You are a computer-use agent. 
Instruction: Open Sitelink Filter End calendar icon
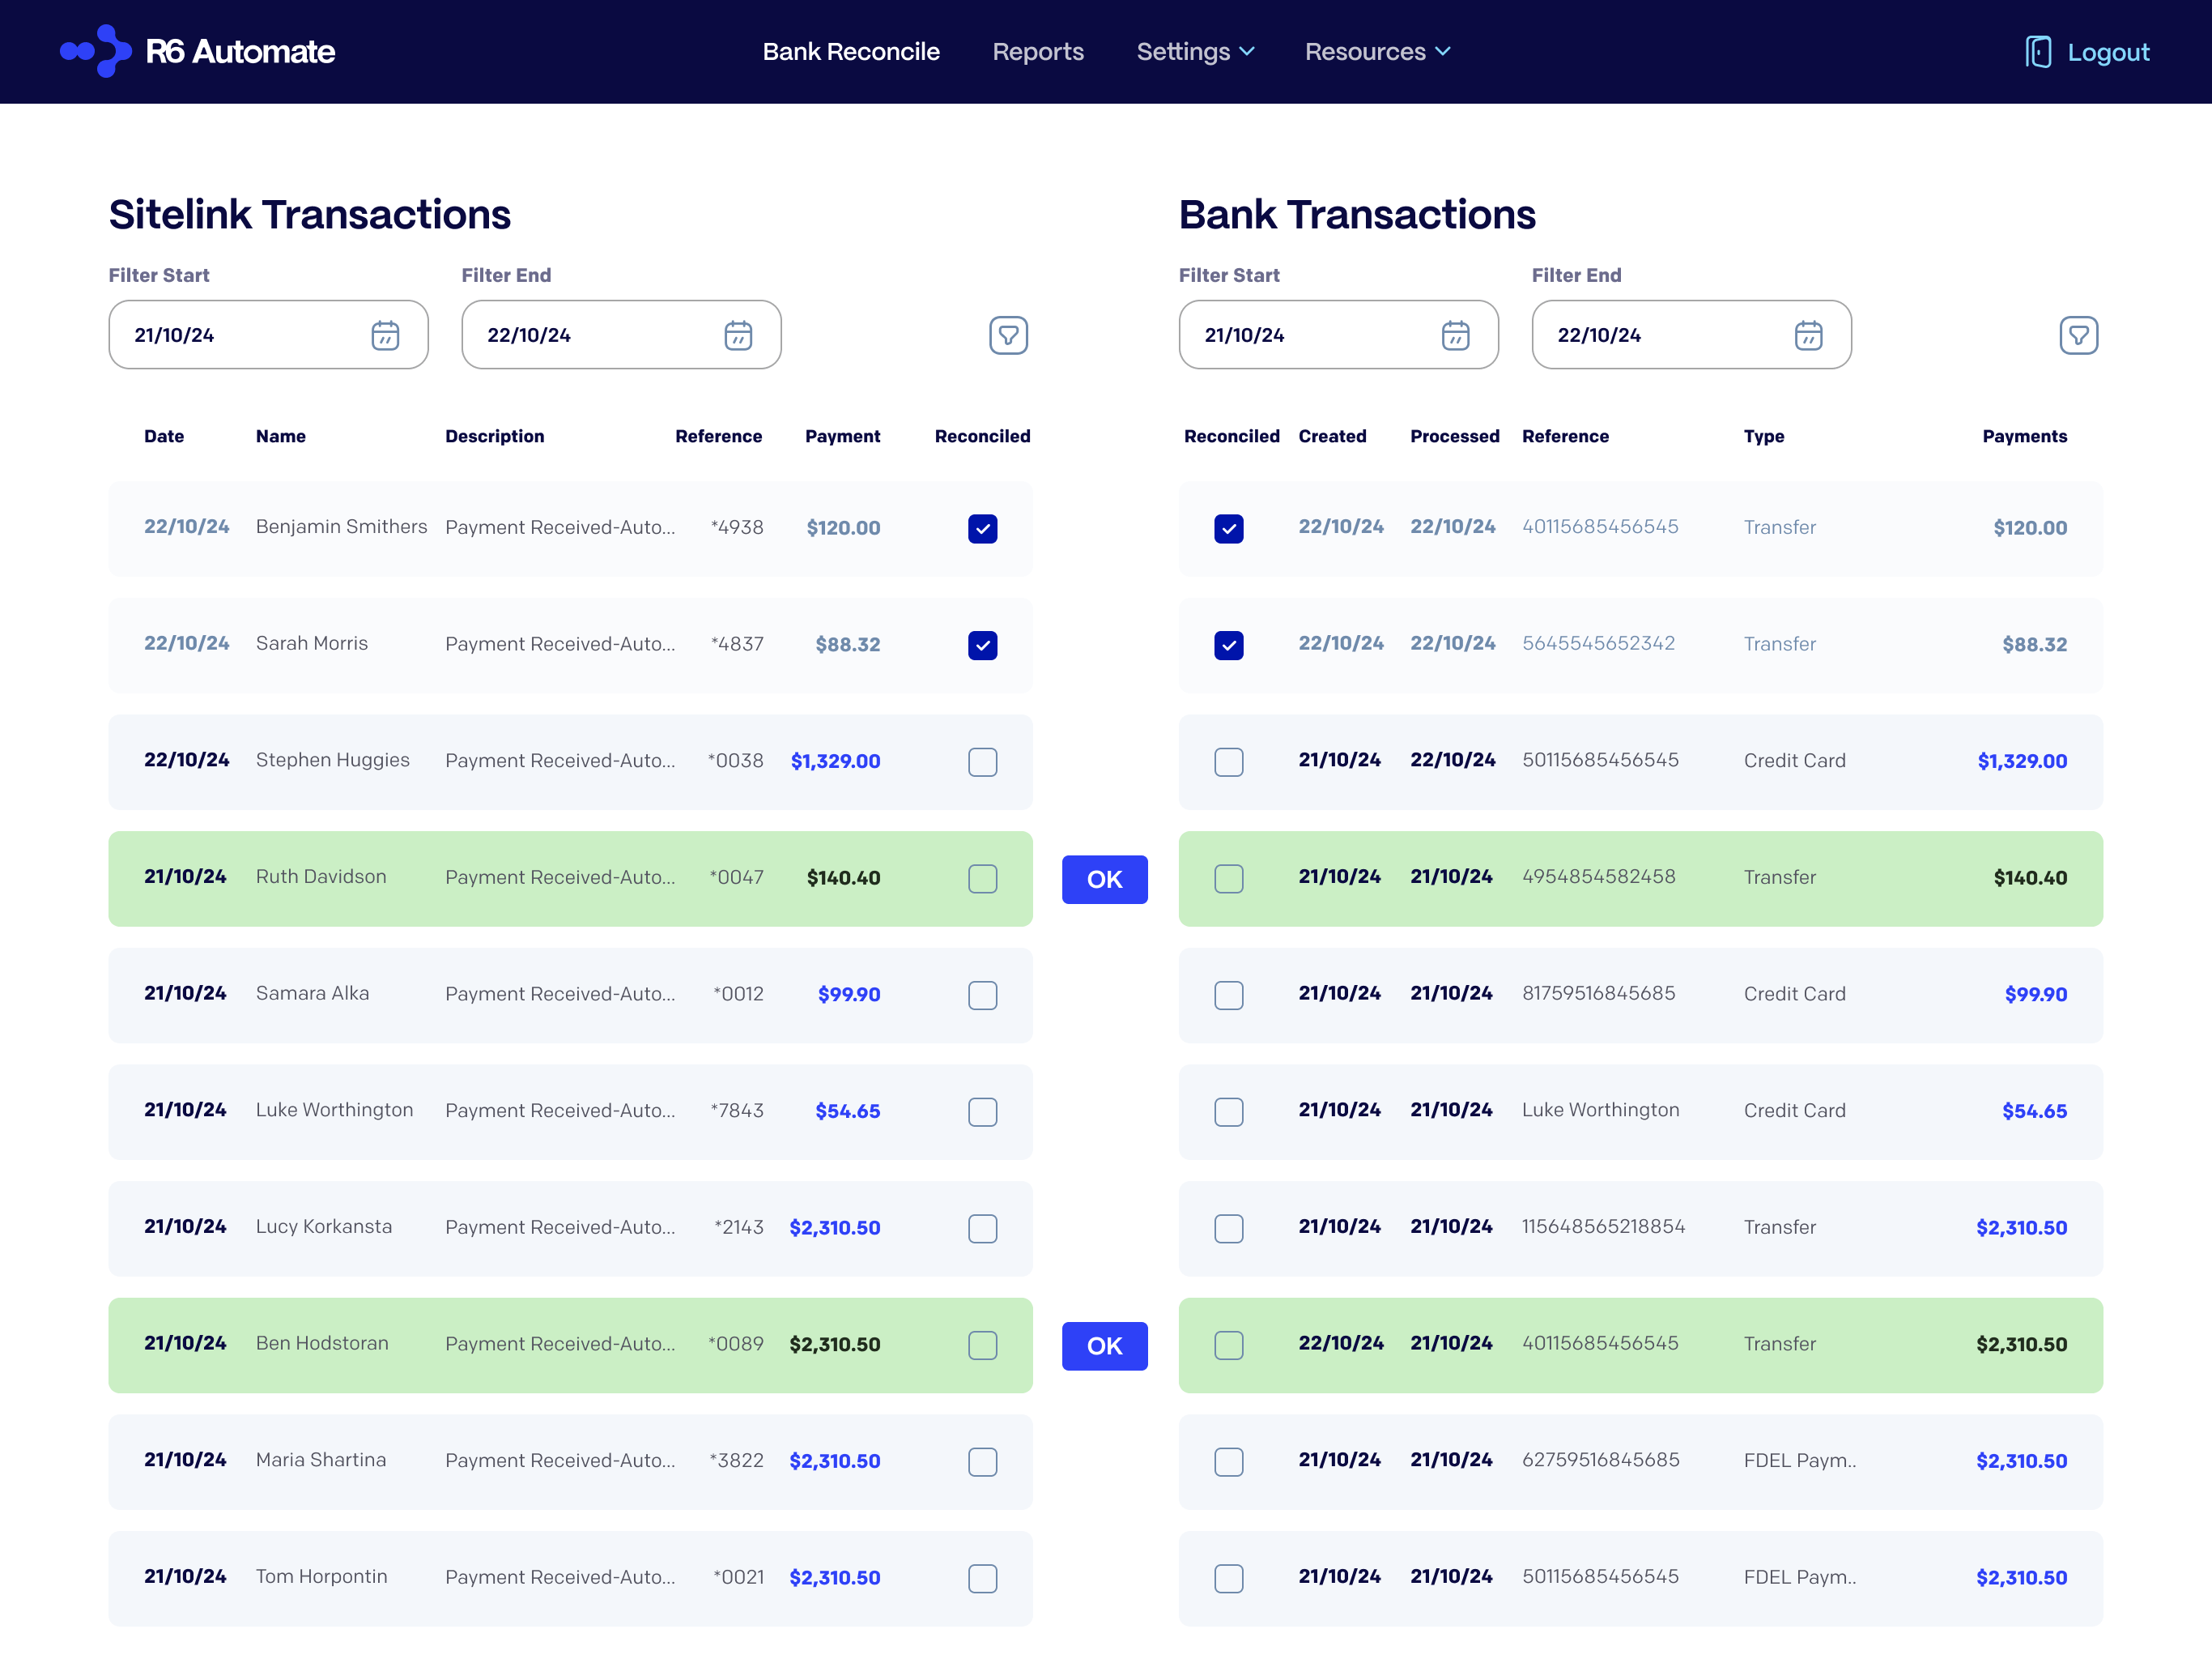(738, 335)
